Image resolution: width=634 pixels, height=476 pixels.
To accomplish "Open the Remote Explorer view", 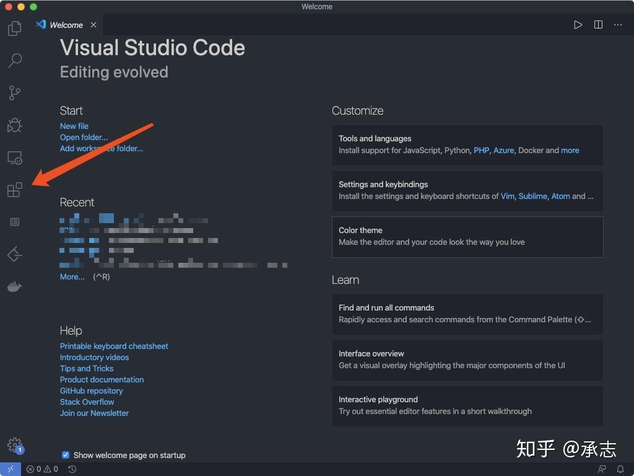I will tap(14, 157).
